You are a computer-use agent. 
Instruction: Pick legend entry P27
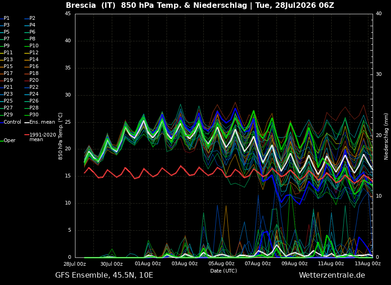[8, 108]
